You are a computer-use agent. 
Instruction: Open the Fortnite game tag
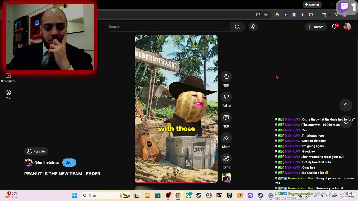(36, 151)
